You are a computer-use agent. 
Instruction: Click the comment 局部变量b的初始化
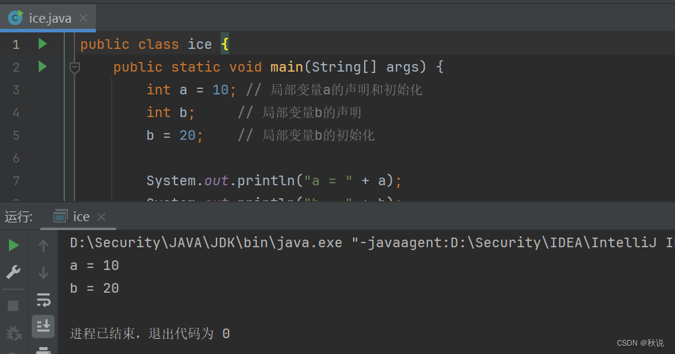click(x=319, y=136)
